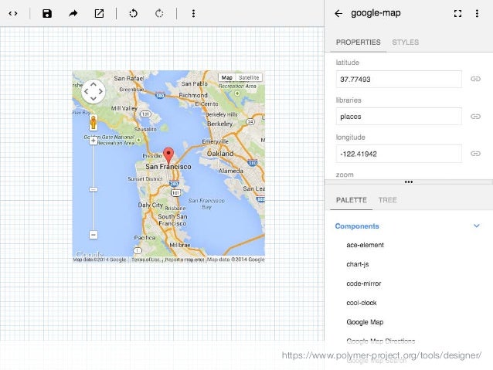Image resolution: width=493 pixels, height=370 pixels.
Task: Switch to the Styles tab
Action: pyautogui.click(x=405, y=42)
